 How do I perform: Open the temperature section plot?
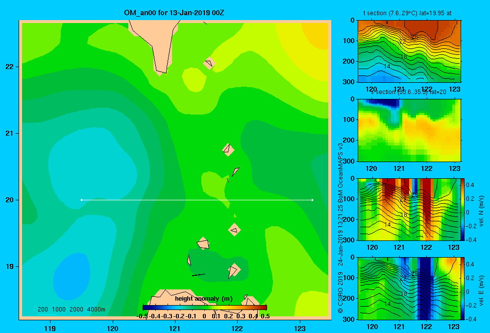409,51
